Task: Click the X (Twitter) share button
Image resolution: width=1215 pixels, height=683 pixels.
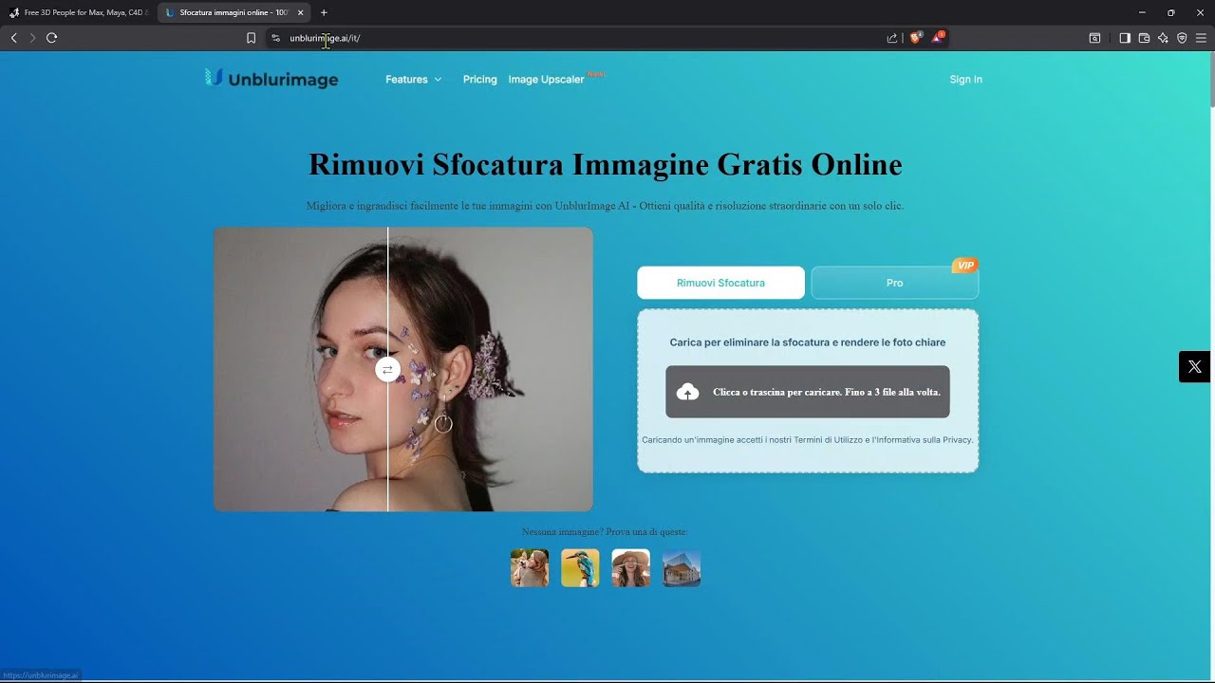Action: tap(1195, 366)
